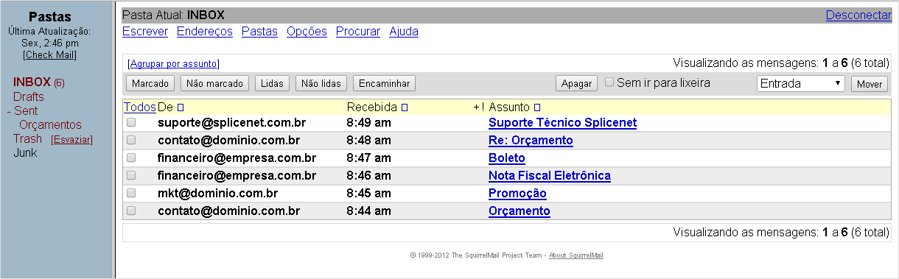This screenshot has width=899, height=279.
Task: Sort by sender using De column icon
Action: pos(181,107)
